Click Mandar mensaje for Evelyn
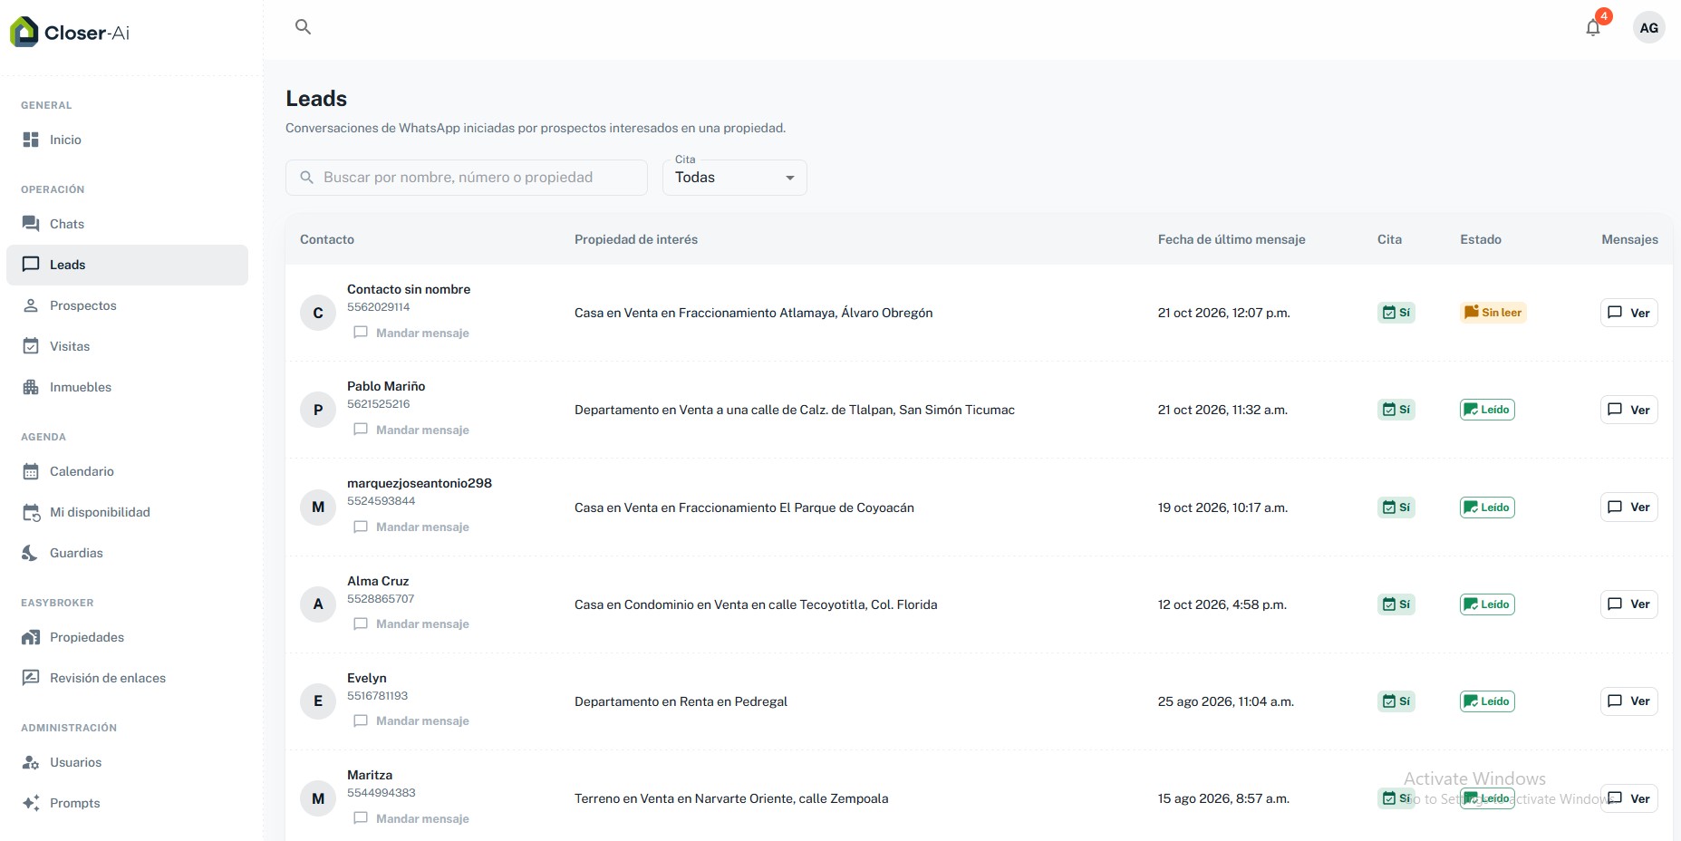The height and width of the screenshot is (841, 1681). coord(411,720)
